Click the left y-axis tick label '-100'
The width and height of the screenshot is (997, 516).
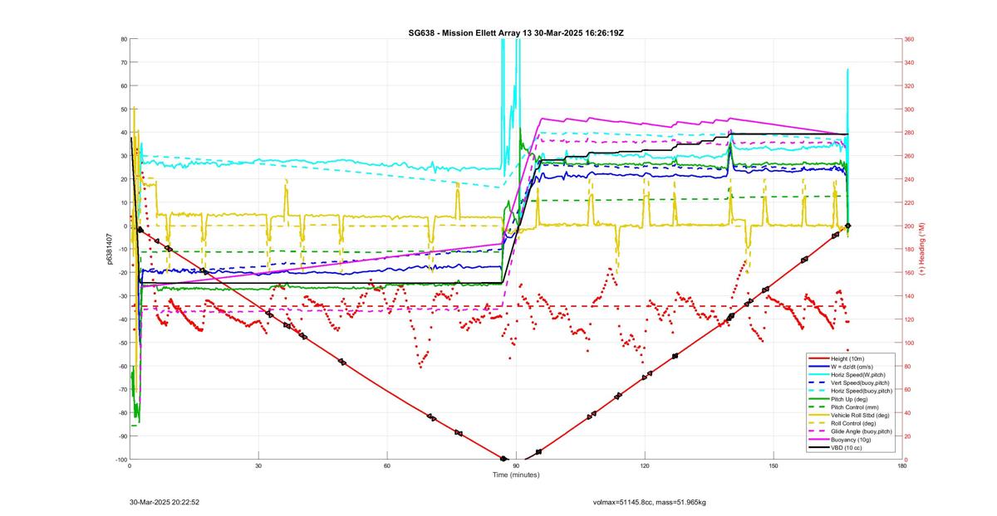[x=120, y=460]
